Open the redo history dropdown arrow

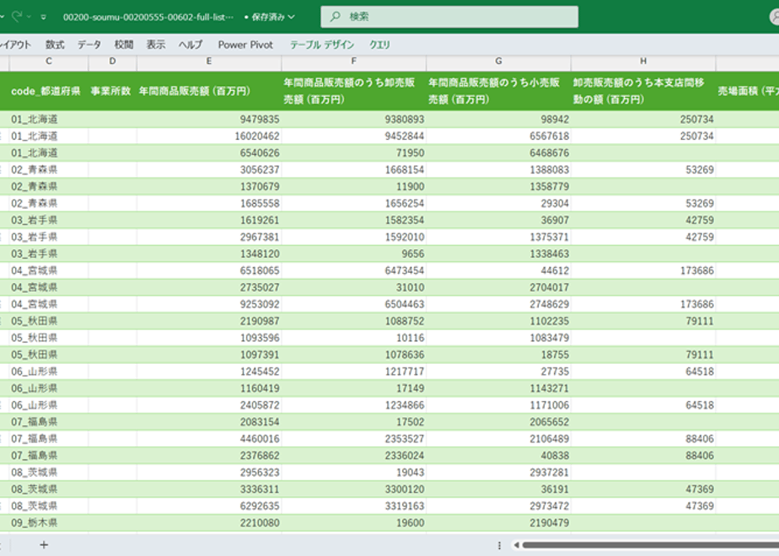[x=30, y=17]
